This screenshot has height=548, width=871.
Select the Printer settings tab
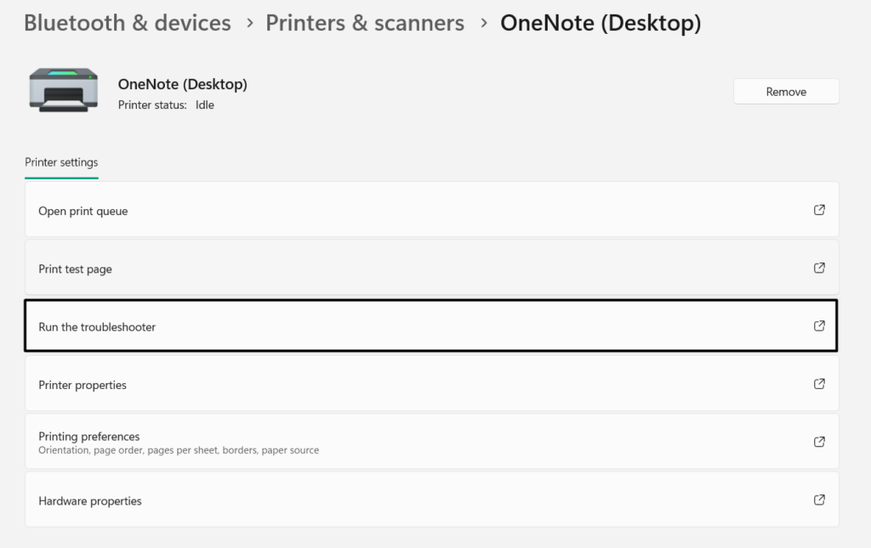[61, 162]
